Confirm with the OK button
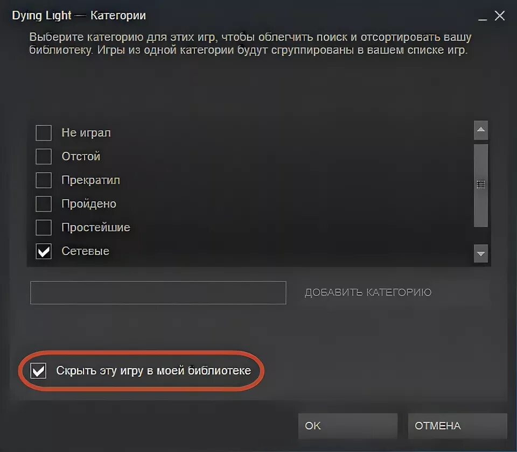Viewport: 517px width, 452px height. pyautogui.click(x=348, y=426)
